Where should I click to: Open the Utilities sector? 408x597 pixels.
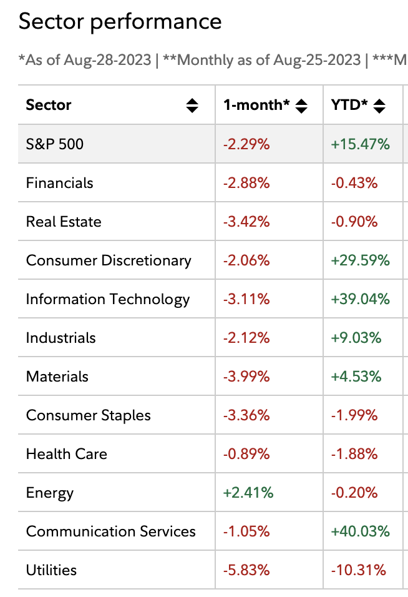click(x=51, y=570)
